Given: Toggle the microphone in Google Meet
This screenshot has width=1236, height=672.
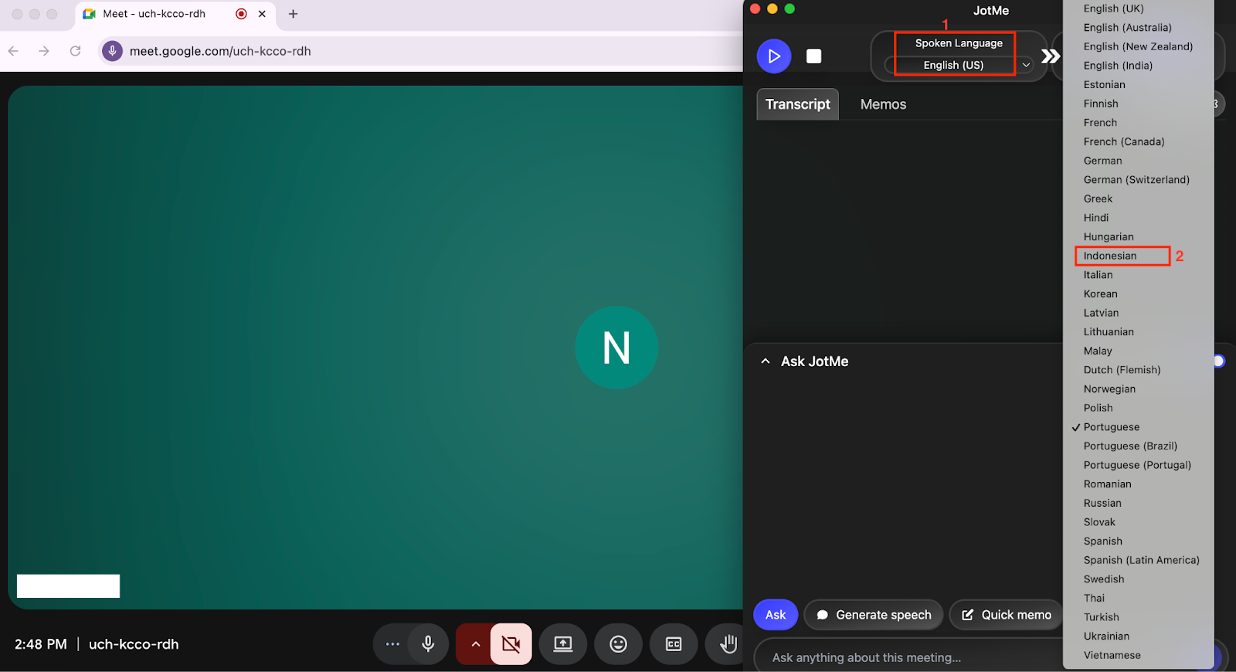Looking at the screenshot, I should pos(428,644).
